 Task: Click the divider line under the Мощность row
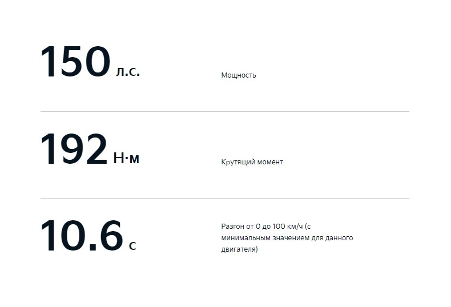(x=224, y=111)
